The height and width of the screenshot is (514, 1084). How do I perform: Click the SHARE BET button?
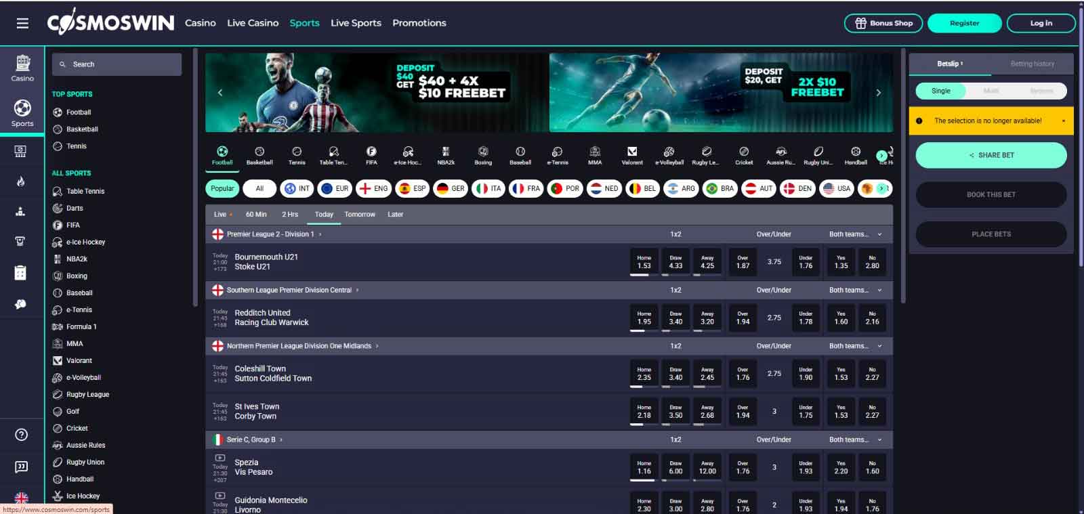point(991,155)
